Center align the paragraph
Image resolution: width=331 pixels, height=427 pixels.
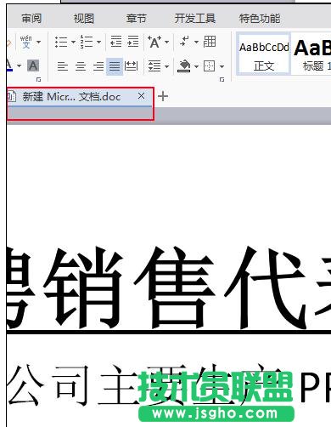click(81, 66)
